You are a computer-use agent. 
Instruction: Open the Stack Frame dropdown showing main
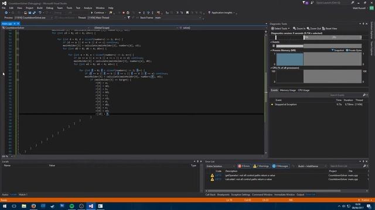pyautogui.click(x=178, y=17)
